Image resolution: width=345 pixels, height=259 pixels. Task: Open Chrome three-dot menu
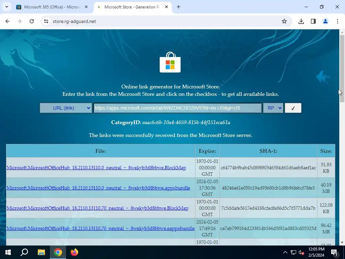pyautogui.click(x=338, y=21)
